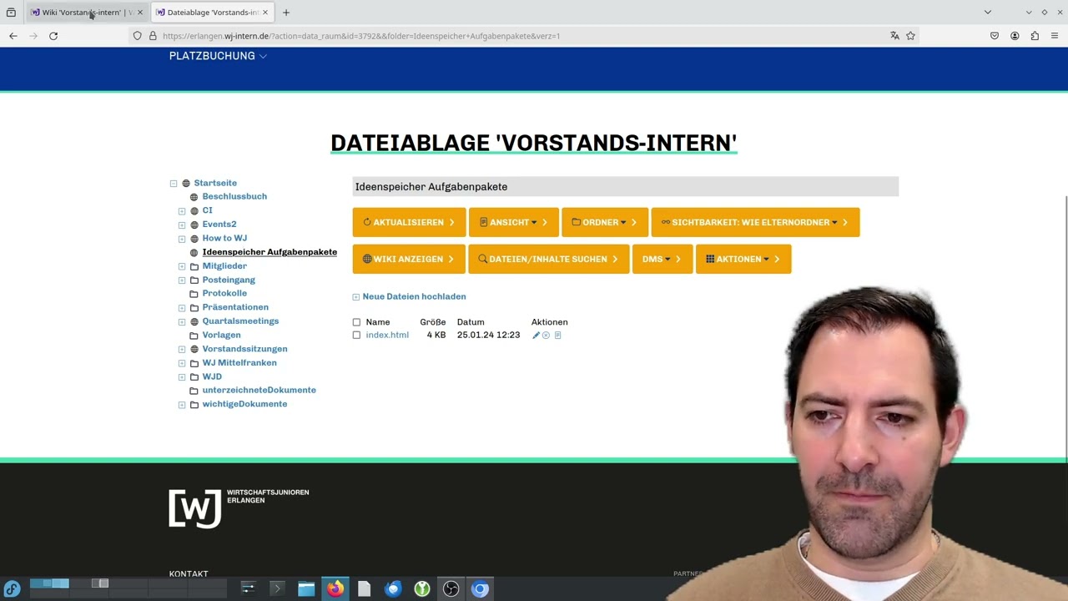Open the Vorlagen folder
This screenshot has width=1068, height=601.
pos(221,336)
